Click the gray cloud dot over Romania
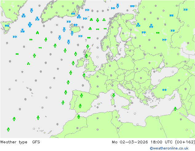The height and width of the screenshot is (151, 195). (x=141, y=78)
